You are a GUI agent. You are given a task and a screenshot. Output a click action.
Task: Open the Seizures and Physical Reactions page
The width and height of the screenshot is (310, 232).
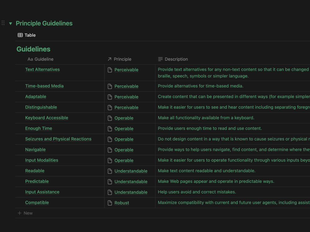pos(58,139)
